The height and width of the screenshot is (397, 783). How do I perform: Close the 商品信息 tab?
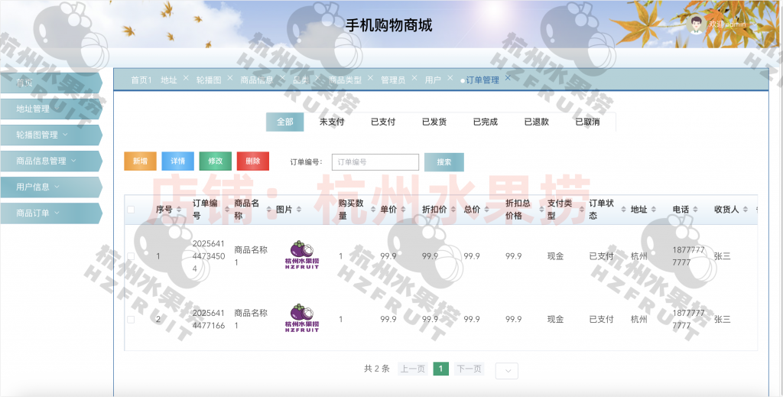pos(282,78)
